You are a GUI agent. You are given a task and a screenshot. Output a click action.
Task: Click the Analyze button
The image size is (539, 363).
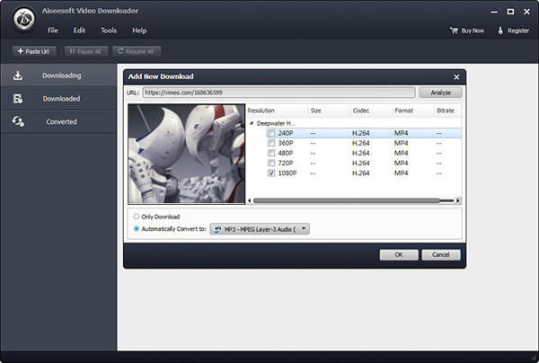point(440,93)
